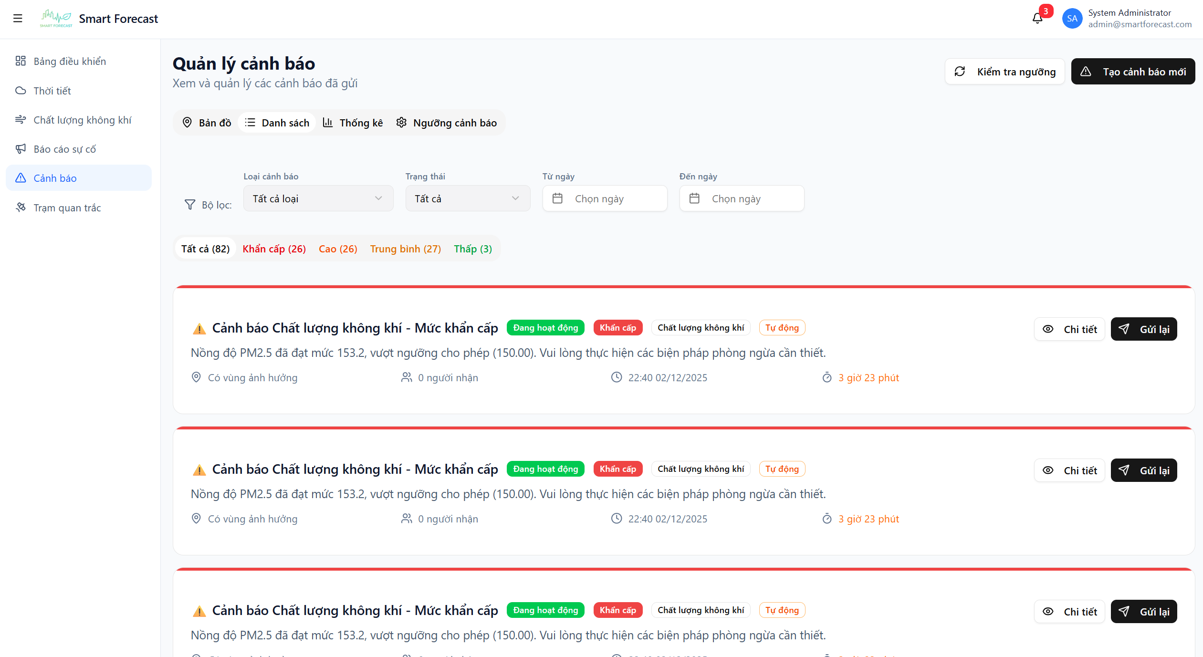1203x657 pixels.
Task: Expand the Loại cảnh báo dropdown
Action: pyautogui.click(x=318, y=198)
